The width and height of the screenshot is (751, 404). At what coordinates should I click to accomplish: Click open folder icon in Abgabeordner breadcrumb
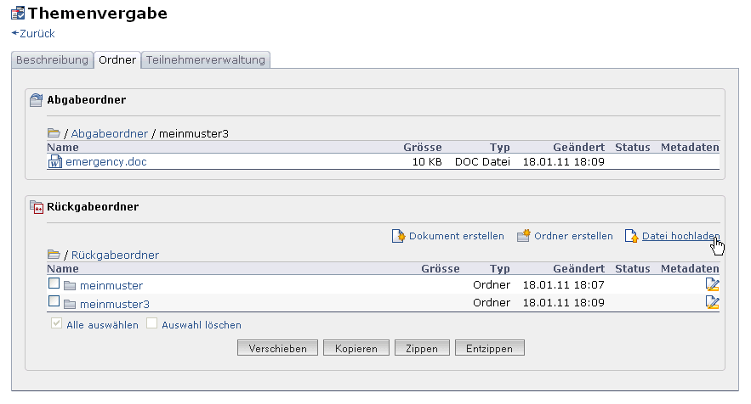54,133
